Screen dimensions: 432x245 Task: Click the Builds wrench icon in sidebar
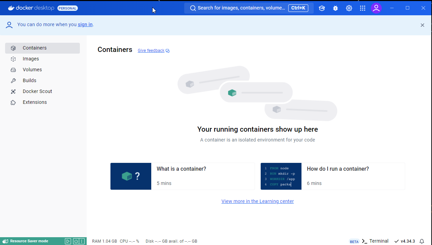(13, 81)
